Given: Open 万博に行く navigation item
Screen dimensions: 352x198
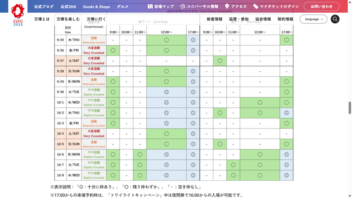Looking at the screenshot, I should pos(96,19).
